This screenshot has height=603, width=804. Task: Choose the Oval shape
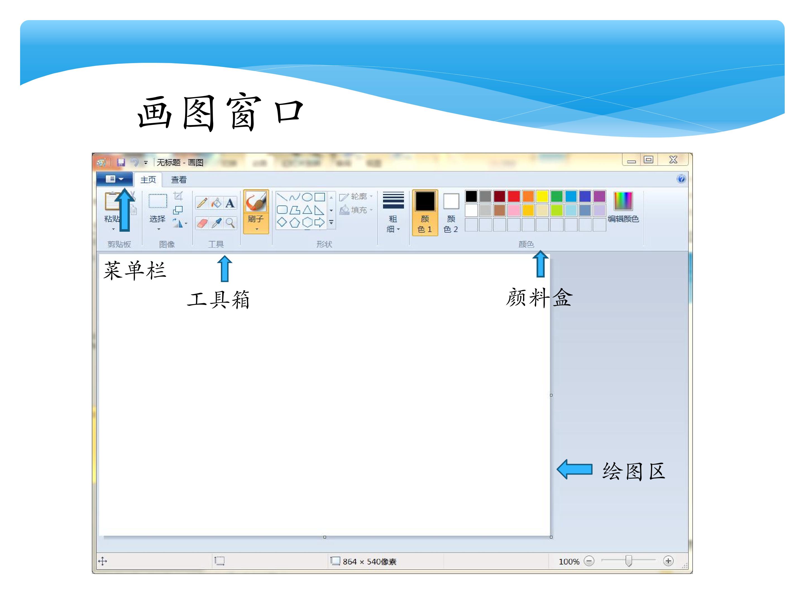(x=307, y=197)
